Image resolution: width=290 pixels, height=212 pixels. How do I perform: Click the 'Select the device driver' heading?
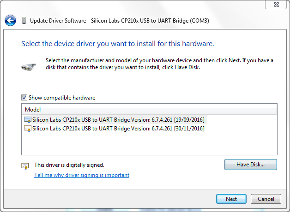pos(118,44)
